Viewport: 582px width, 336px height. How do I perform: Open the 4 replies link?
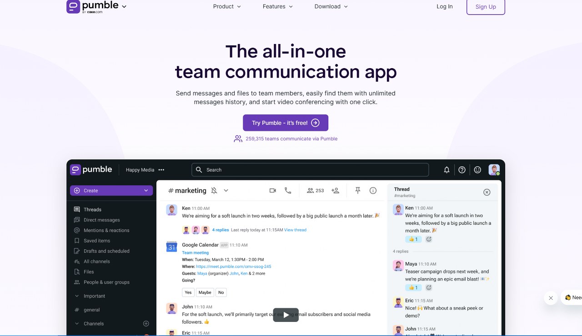221,230
